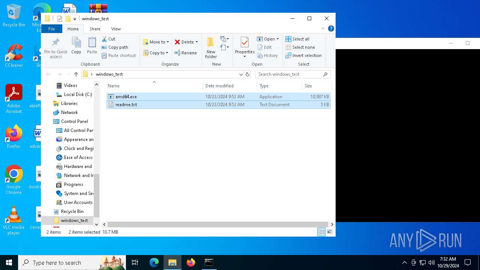Click Edit in Open group
The width and height of the screenshot is (480, 270).
click(x=265, y=47)
